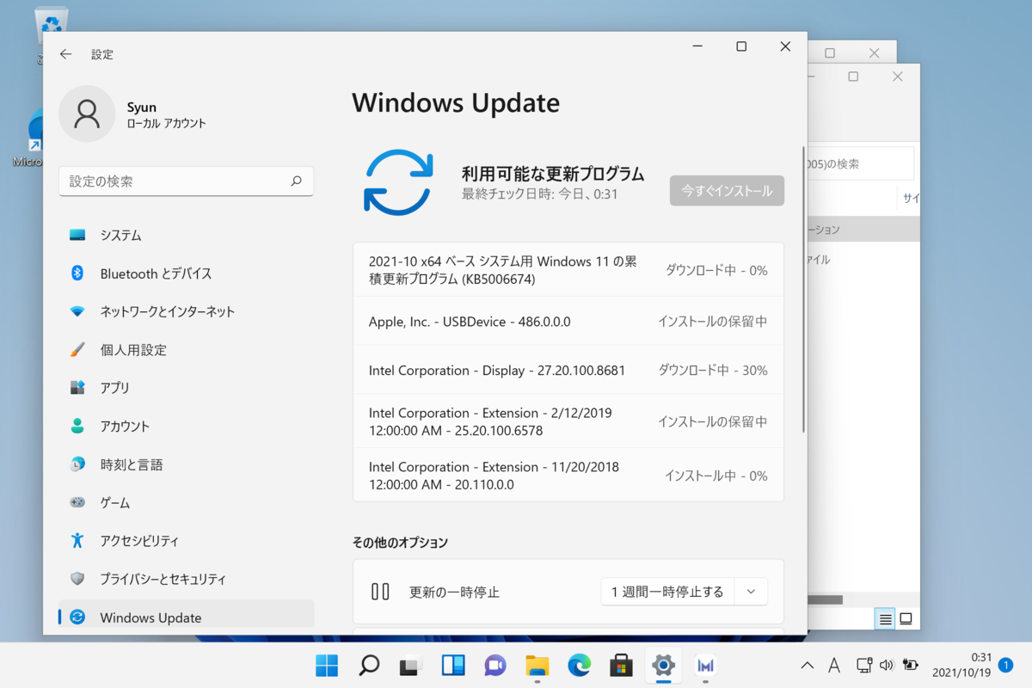Switch Explorer window to large icons view
Screen dimensions: 1032x688
coord(906,619)
